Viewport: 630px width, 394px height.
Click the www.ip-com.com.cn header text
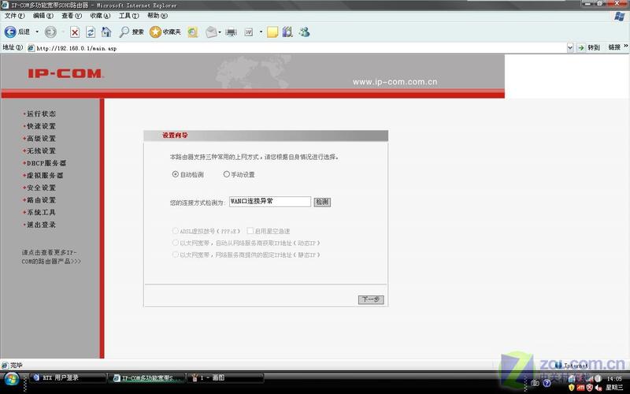tap(395, 82)
